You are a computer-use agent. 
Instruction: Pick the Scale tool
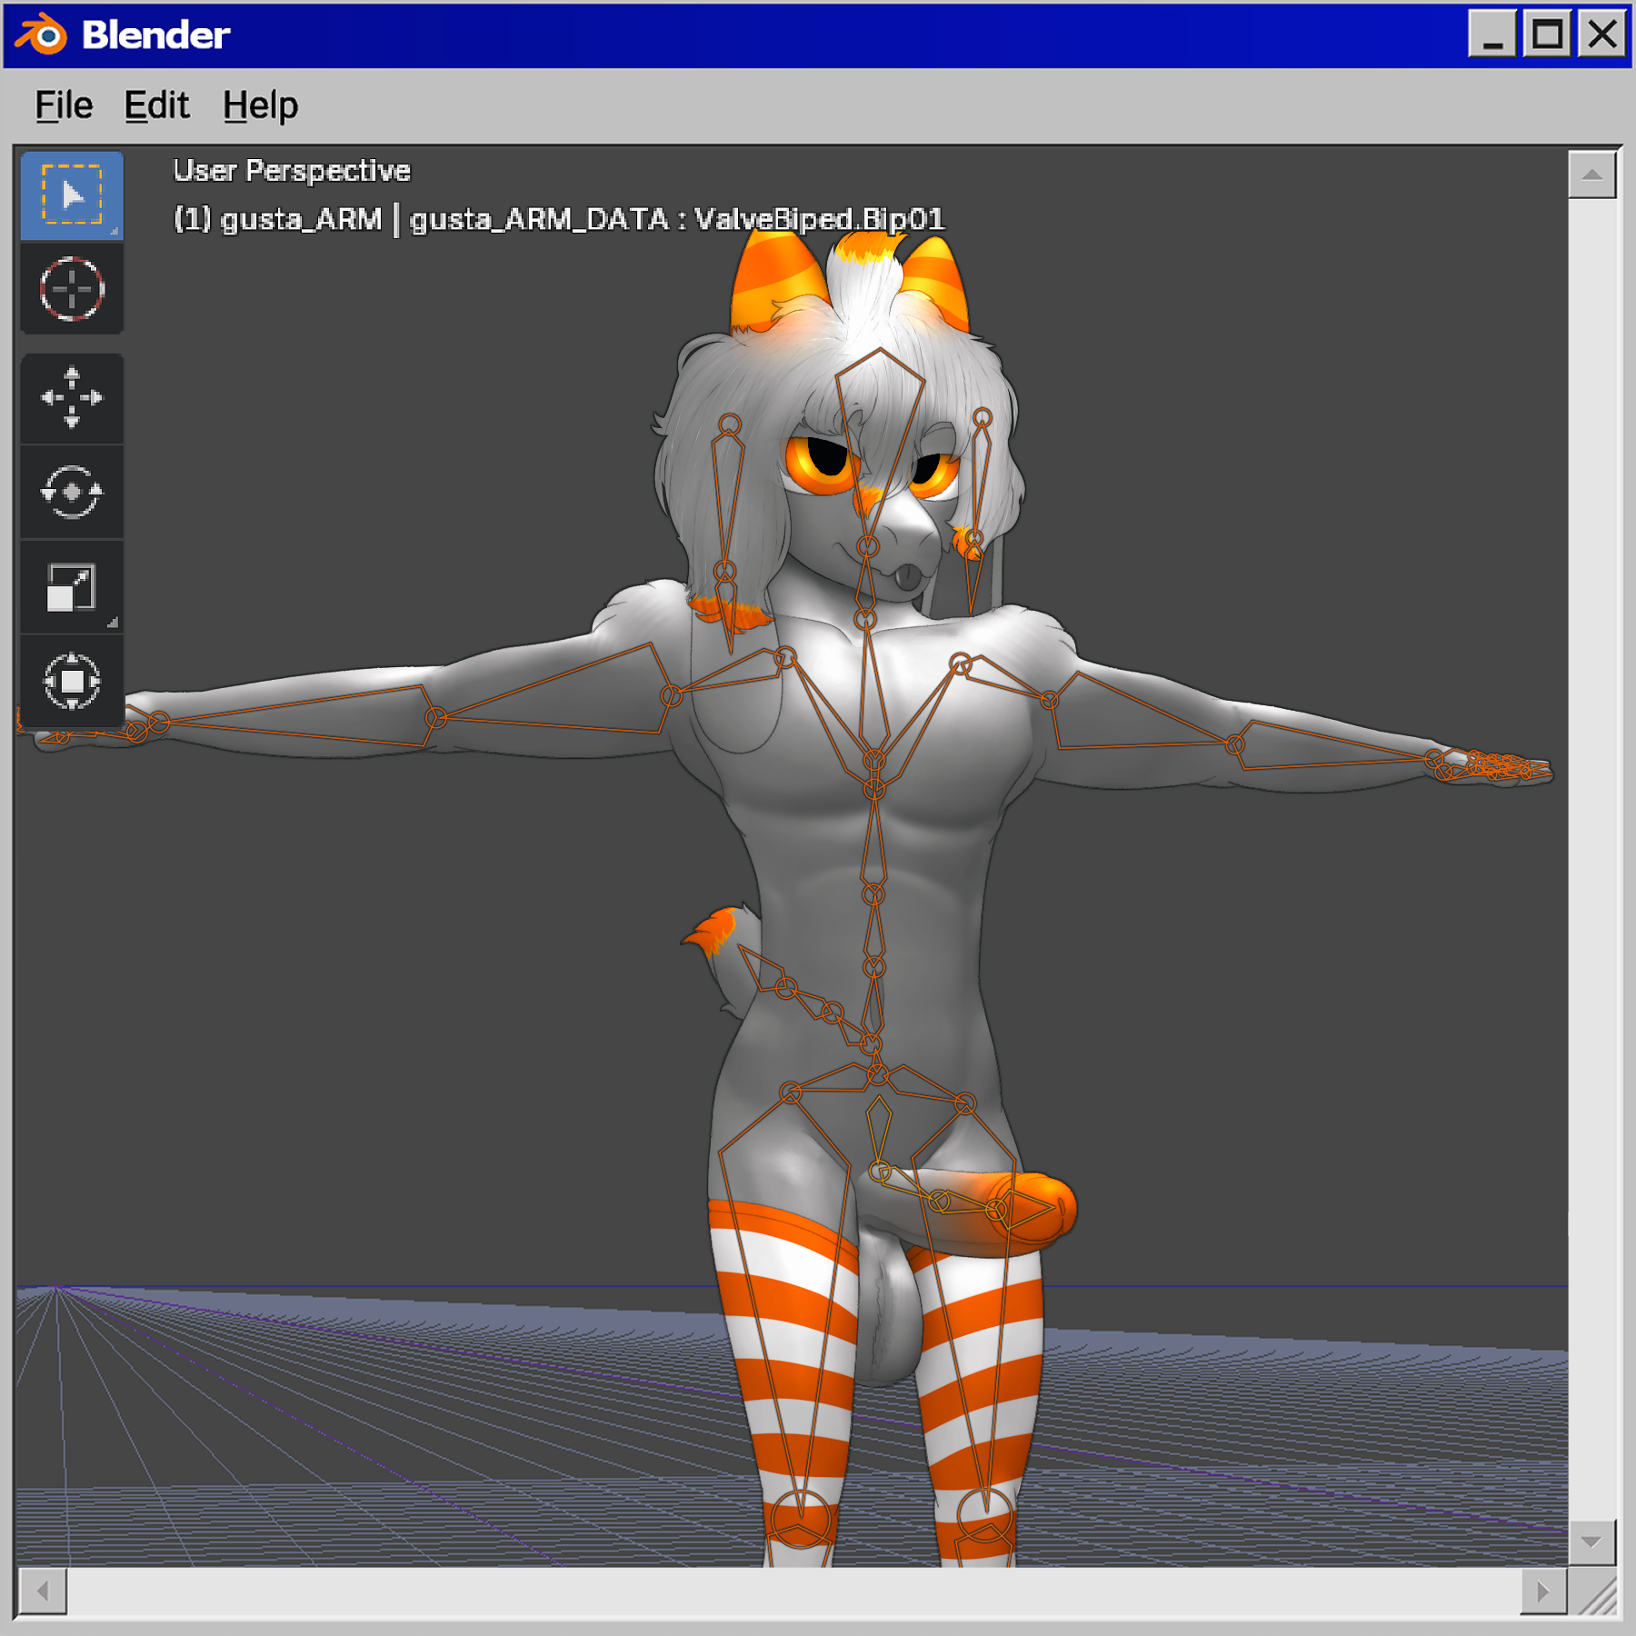(x=72, y=587)
